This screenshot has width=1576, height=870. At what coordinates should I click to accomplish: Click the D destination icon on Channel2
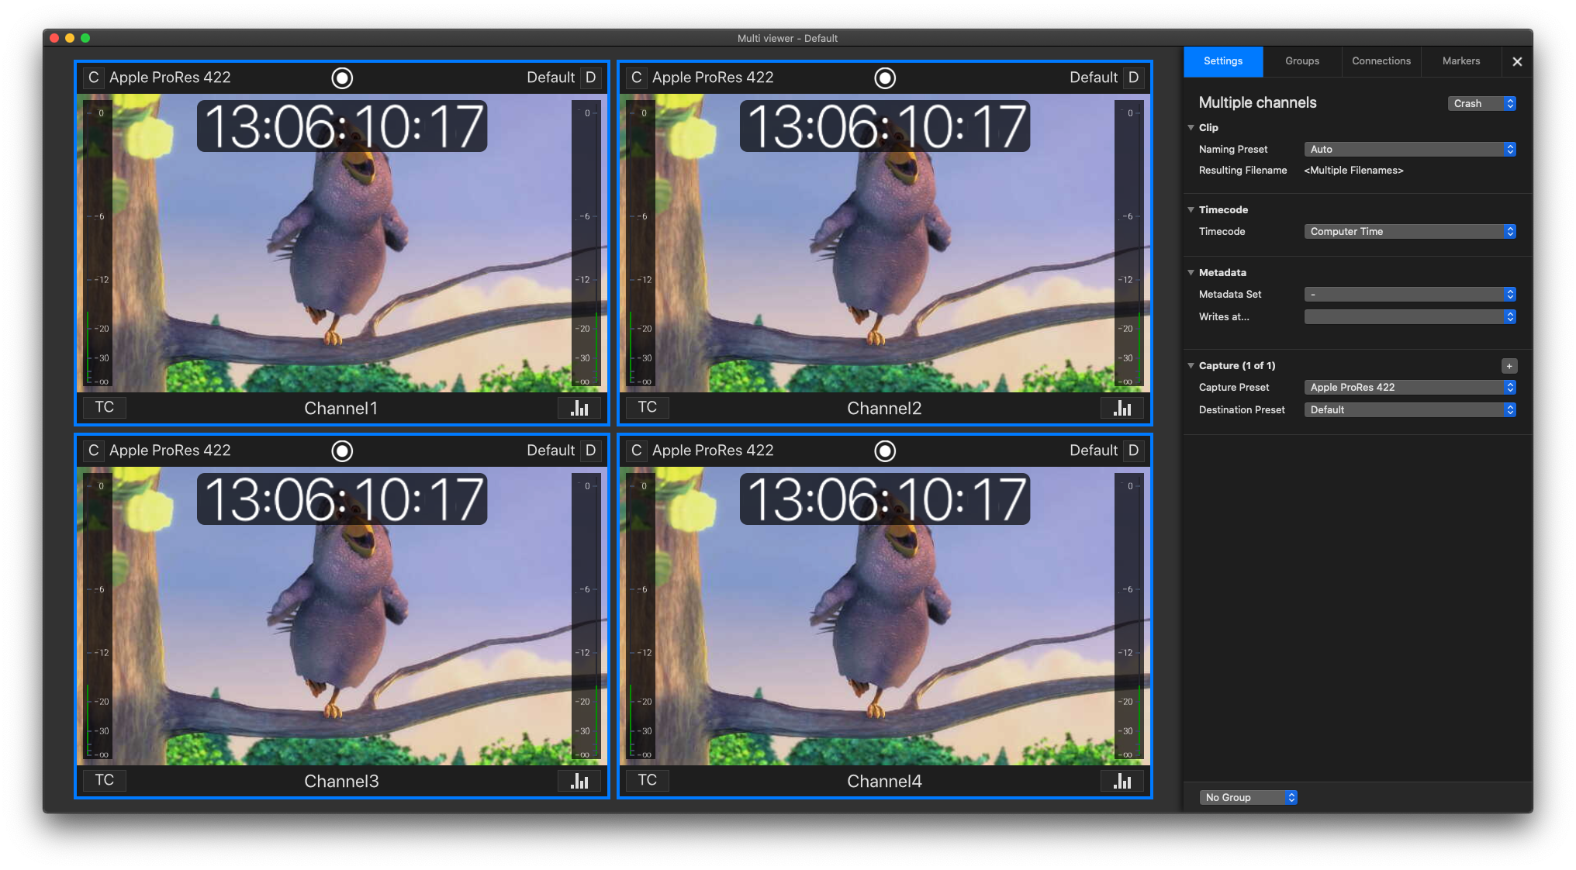tap(1134, 78)
